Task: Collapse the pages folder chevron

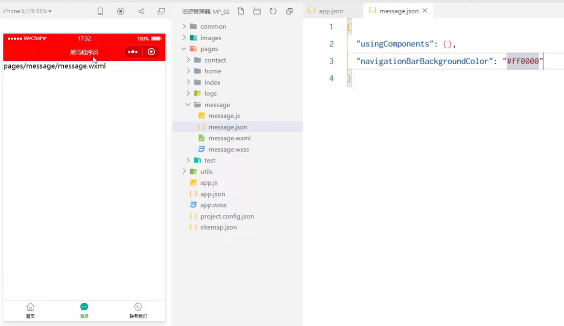Action: click(x=184, y=48)
